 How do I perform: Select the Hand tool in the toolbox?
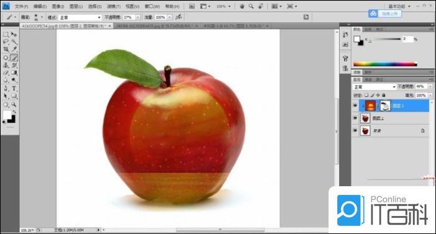click(6, 105)
